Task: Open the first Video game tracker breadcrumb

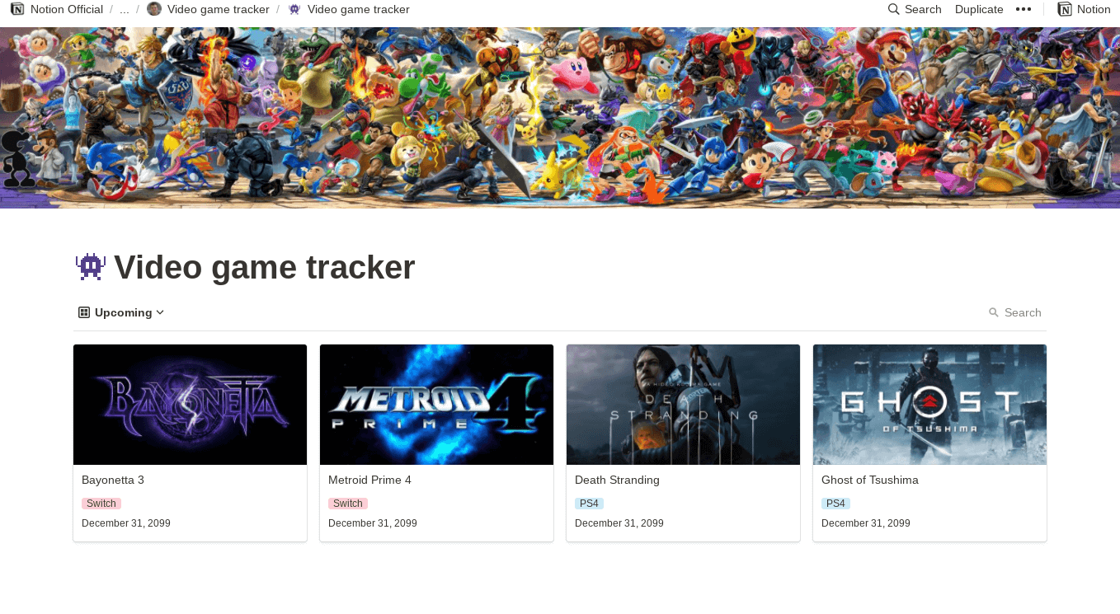Action: (219, 9)
